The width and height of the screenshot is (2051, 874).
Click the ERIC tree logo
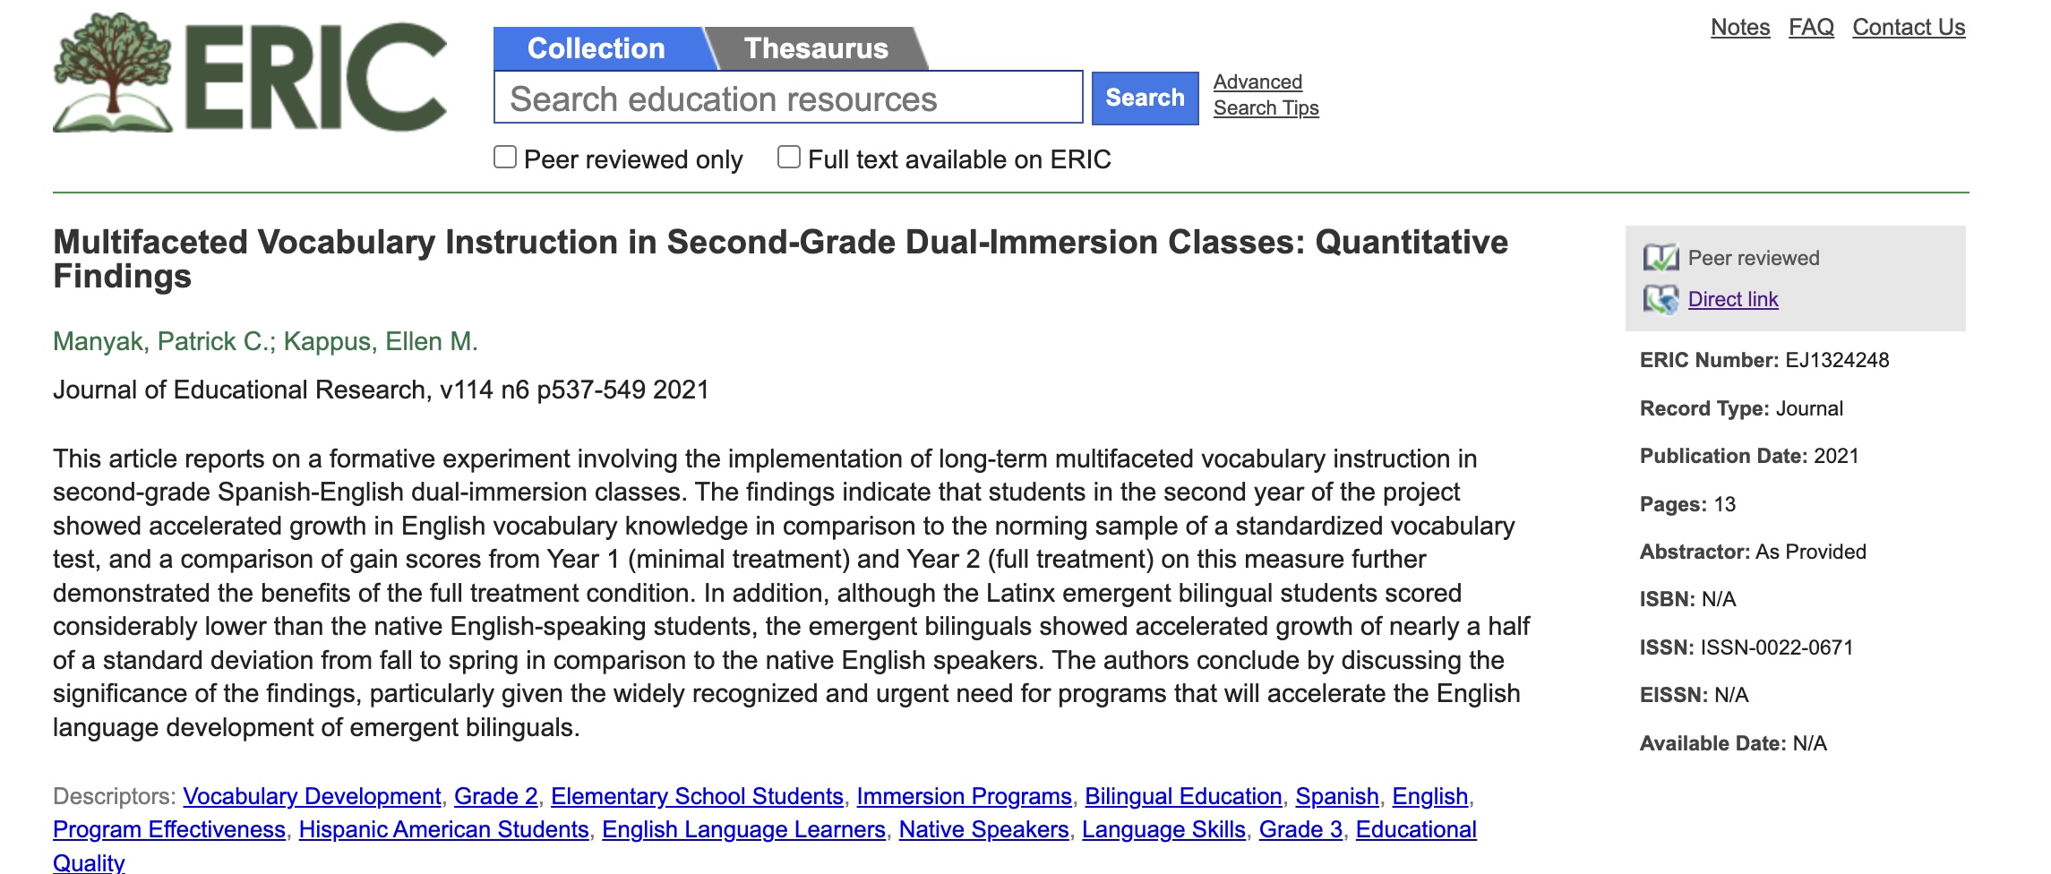[x=113, y=73]
